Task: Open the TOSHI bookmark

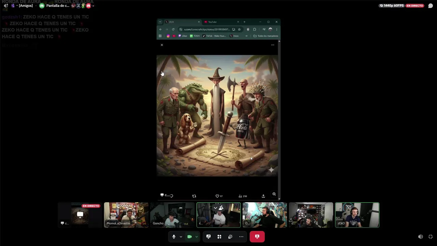Action: click(x=195, y=36)
